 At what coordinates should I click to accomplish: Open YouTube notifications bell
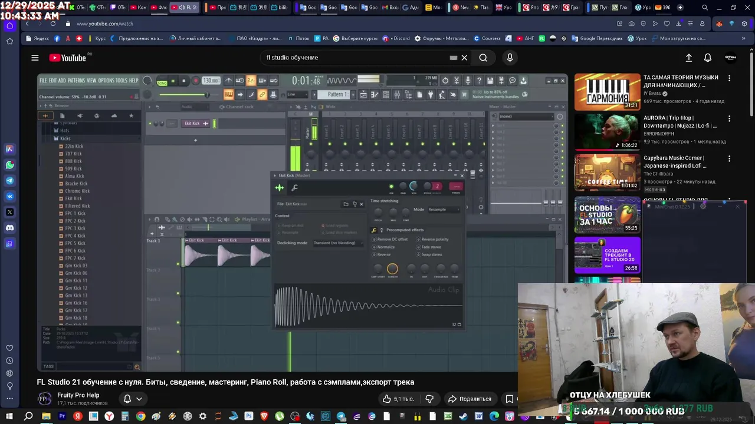708,58
